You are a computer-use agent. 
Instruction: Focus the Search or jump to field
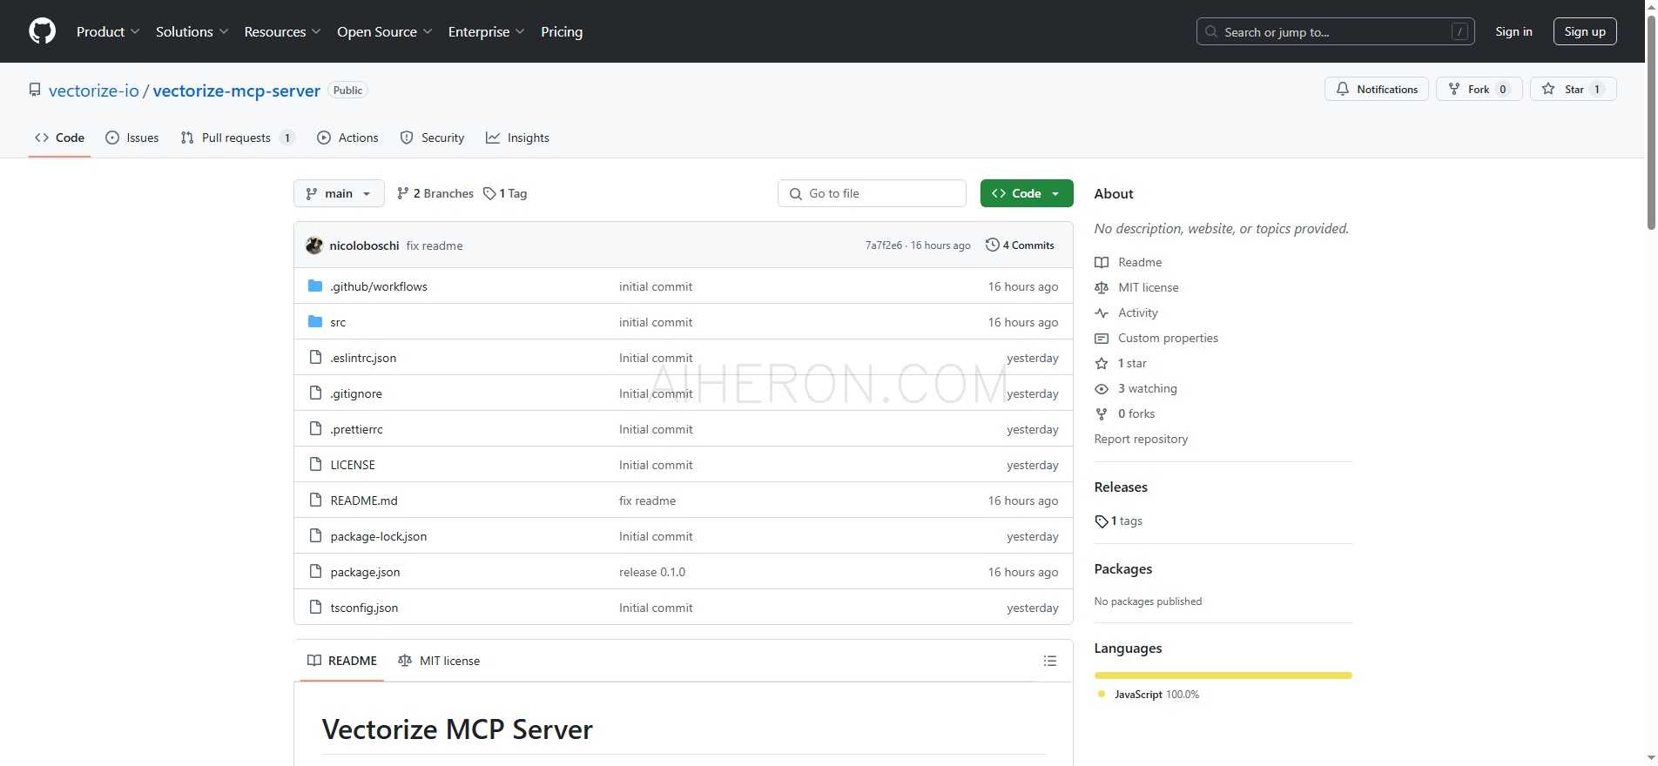[x=1335, y=31]
